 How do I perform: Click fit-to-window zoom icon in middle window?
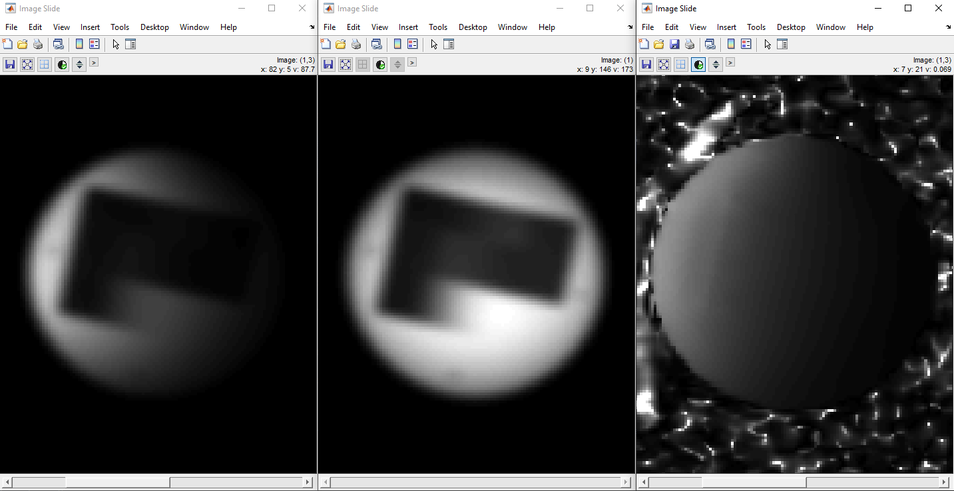346,65
